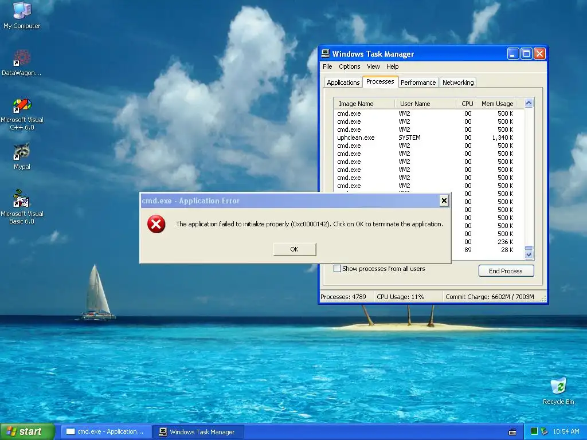587x440 pixels.
Task: Click the 28 K memory value
Action: pos(507,250)
